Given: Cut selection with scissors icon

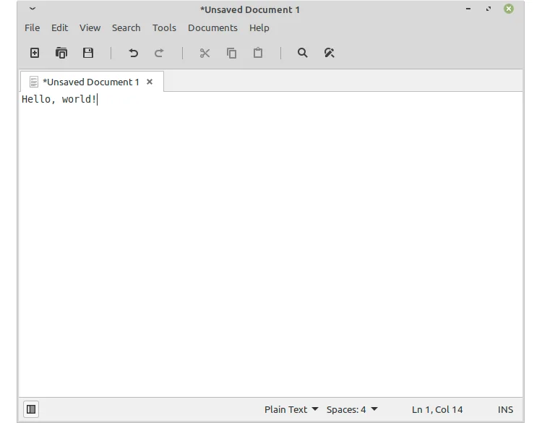Looking at the screenshot, I should (205, 53).
